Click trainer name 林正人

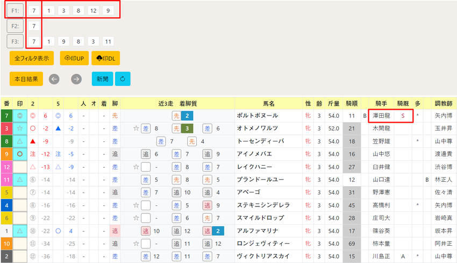(x=444, y=180)
